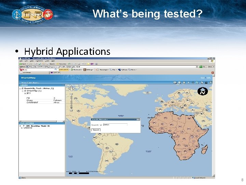This screenshot has width=246, height=185.
Task: Click the IE Forward toolbar arrow
Action: [x=30, y=64]
